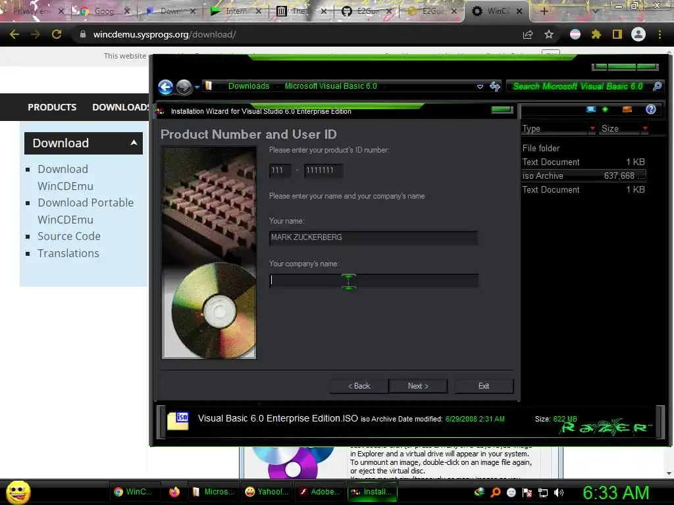The width and height of the screenshot is (674, 505).
Task: Open Size column filter dropdown
Action: pyautogui.click(x=645, y=128)
